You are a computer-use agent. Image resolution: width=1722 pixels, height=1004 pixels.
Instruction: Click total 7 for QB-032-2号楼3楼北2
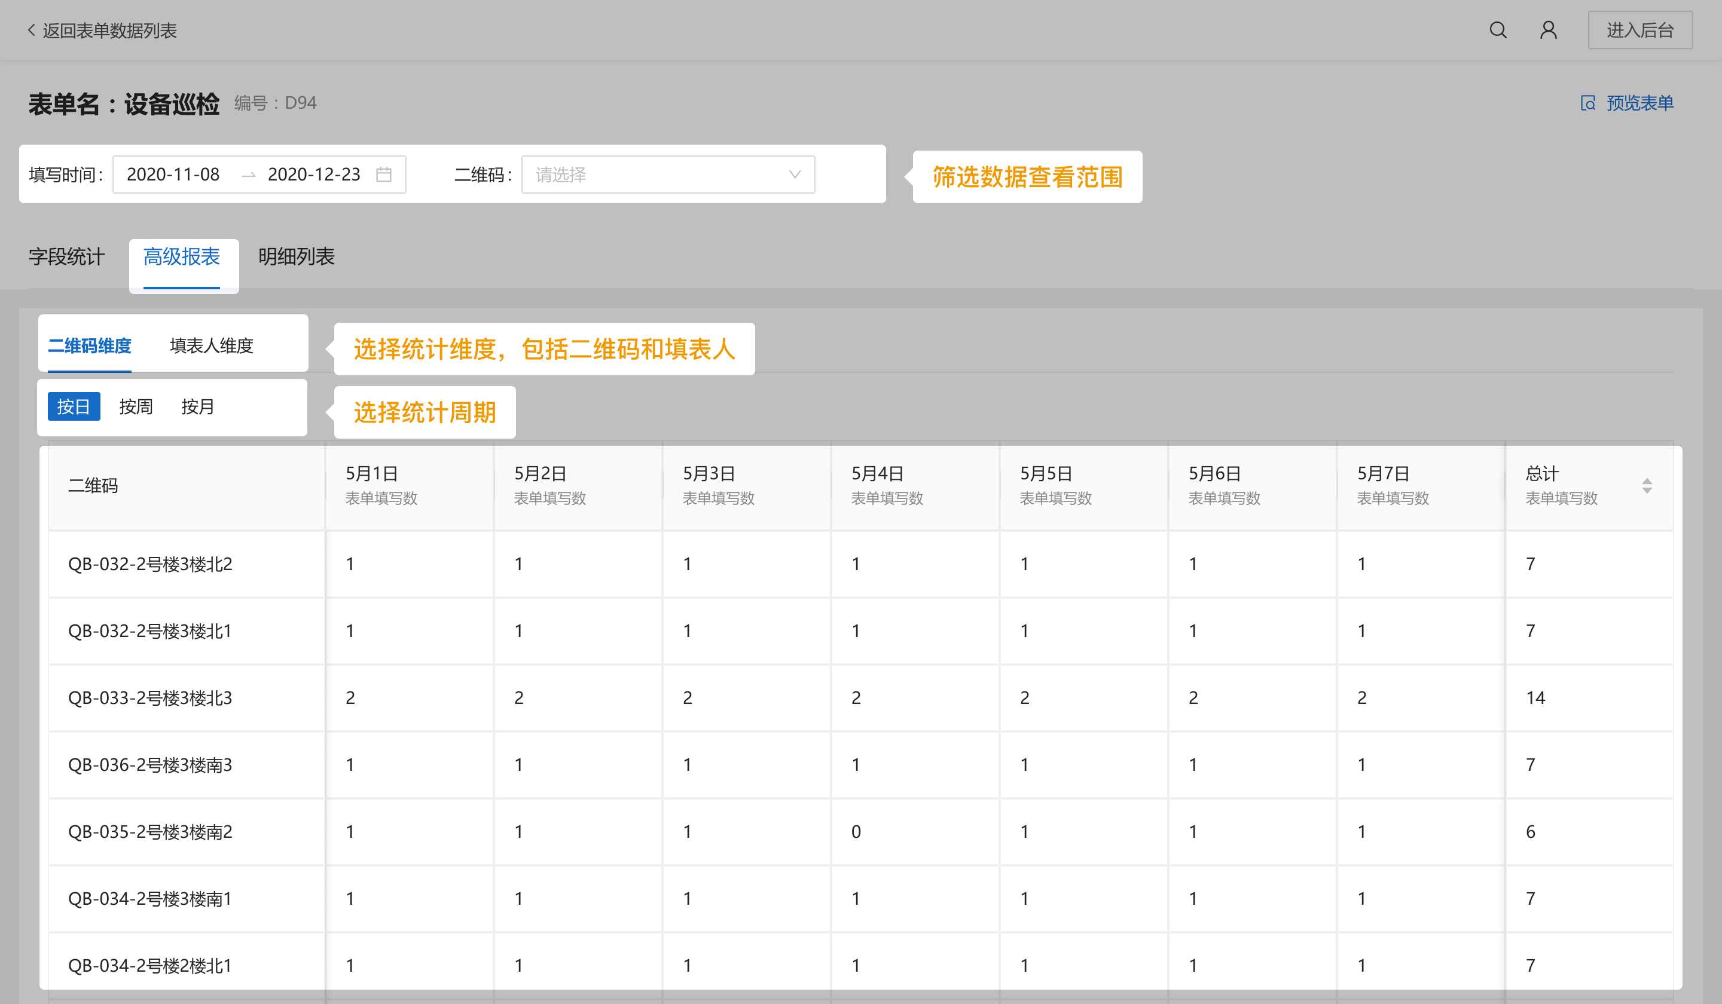(x=1531, y=564)
